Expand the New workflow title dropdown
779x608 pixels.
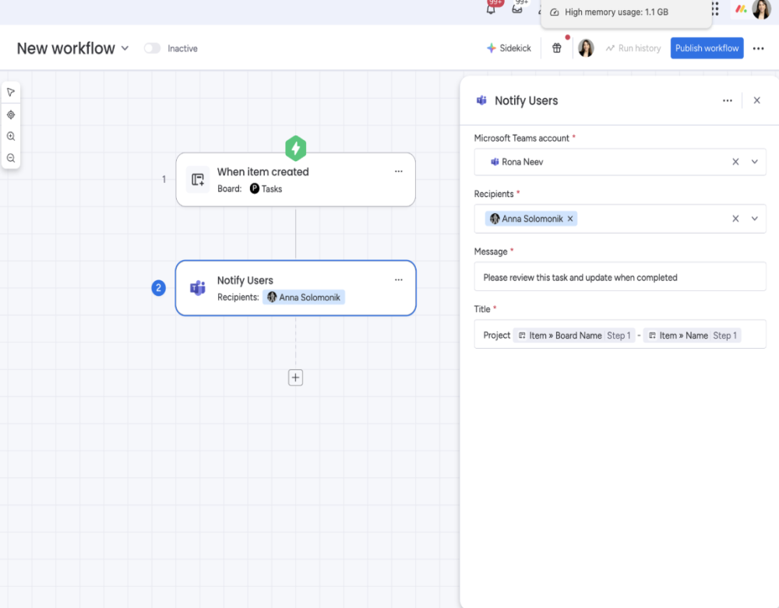pyautogui.click(x=125, y=48)
